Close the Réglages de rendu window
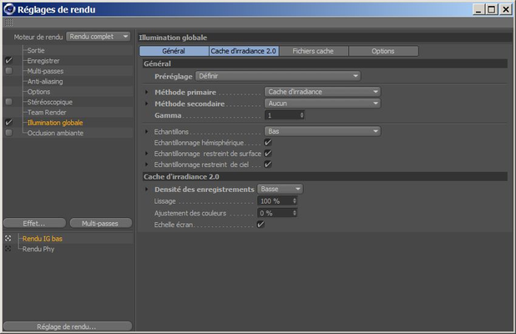 click(505, 9)
